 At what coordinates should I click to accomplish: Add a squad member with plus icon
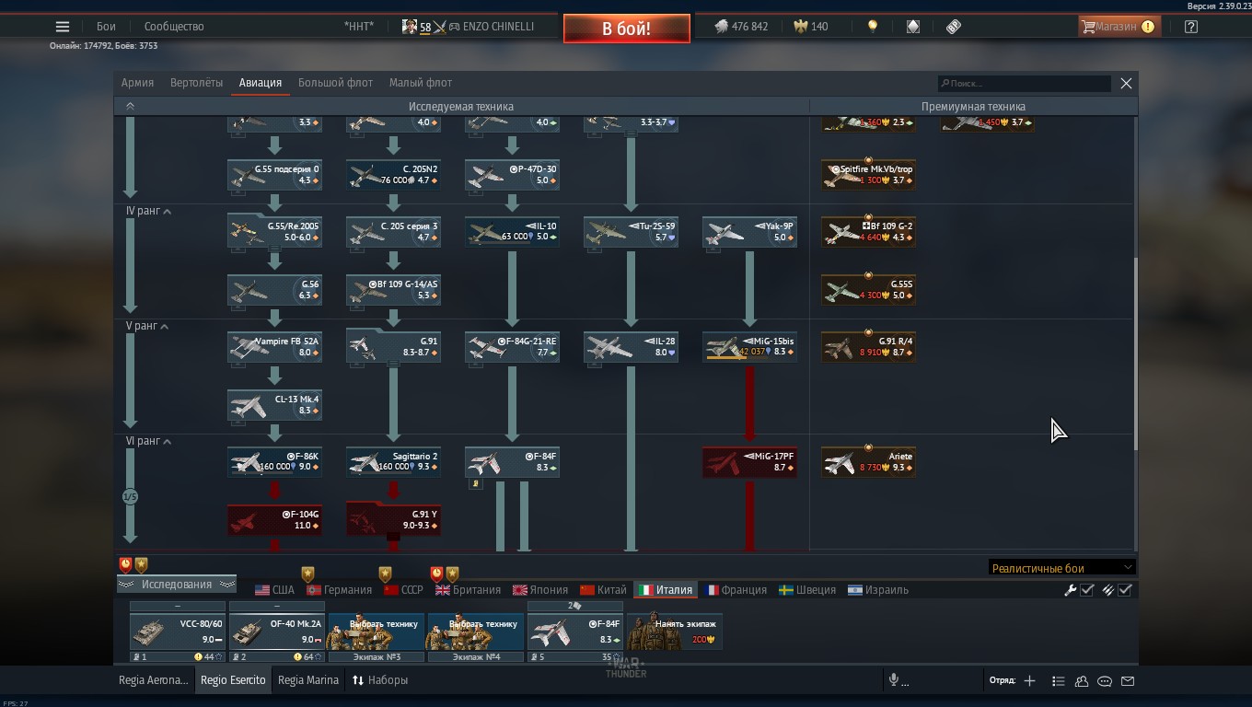click(x=1029, y=680)
